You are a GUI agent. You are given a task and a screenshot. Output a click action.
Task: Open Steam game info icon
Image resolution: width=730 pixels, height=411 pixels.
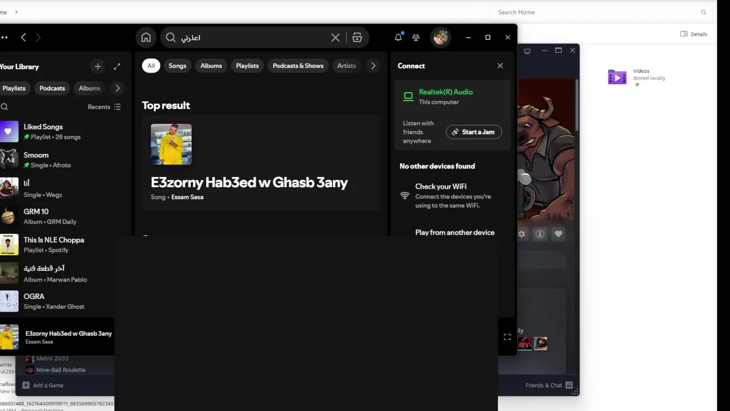pyautogui.click(x=540, y=234)
